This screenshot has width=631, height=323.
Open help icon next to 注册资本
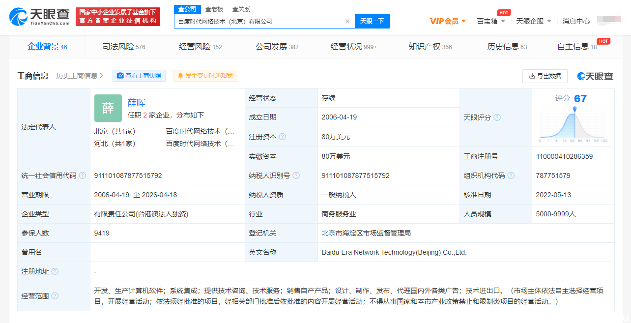[x=283, y=137]
